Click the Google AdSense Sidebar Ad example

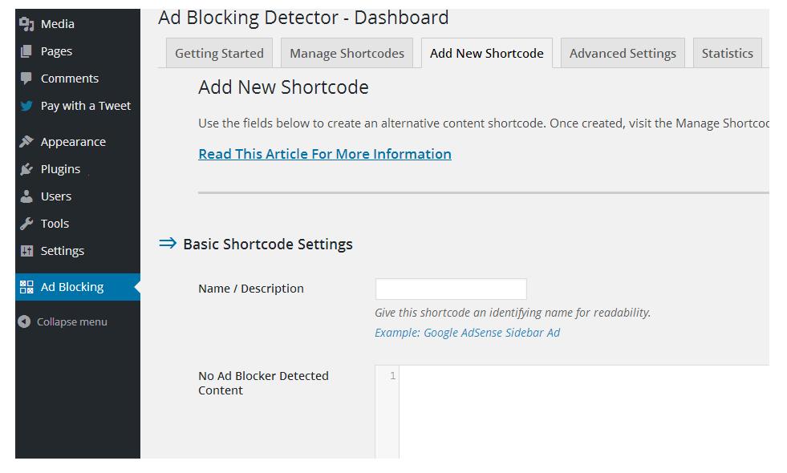pyautogui.click(x=467, y=333)
